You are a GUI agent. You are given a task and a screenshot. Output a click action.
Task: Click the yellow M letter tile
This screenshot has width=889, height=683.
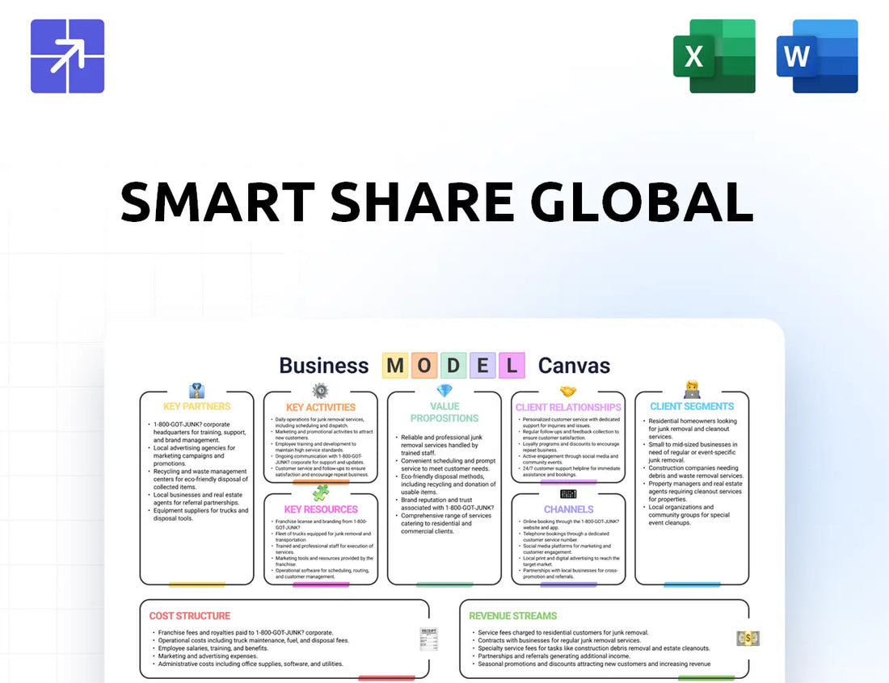(395, 365)
